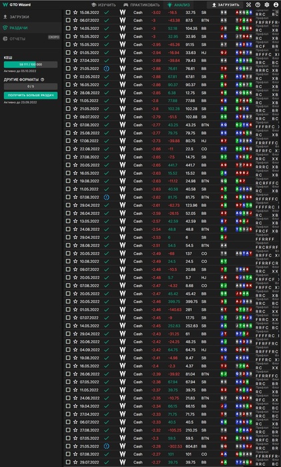Viewport: 281px width, 467px height.
Task: Star the 04.09.2022 HJ hand
Action: pyautogui.click(x=75, y=350)
